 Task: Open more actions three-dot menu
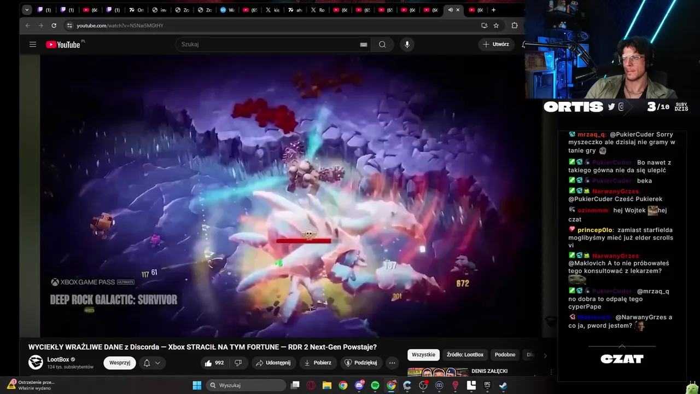click(392, 363)
